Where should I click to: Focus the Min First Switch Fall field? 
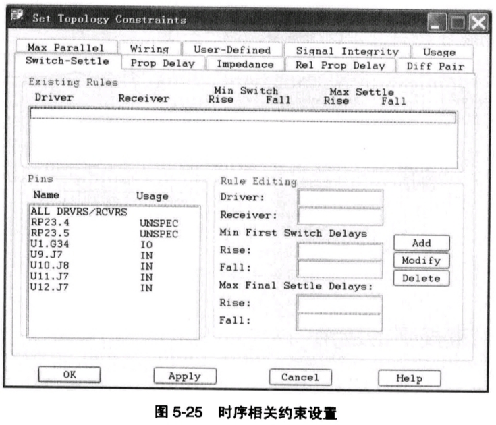(340, 269)
